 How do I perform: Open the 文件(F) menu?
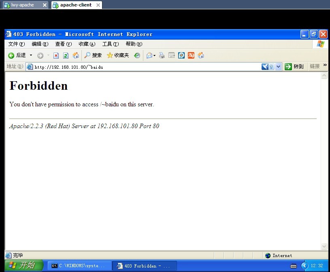(17, 44)
